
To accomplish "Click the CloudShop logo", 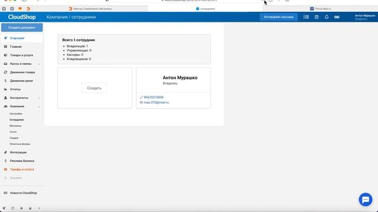I will [22, 17].
